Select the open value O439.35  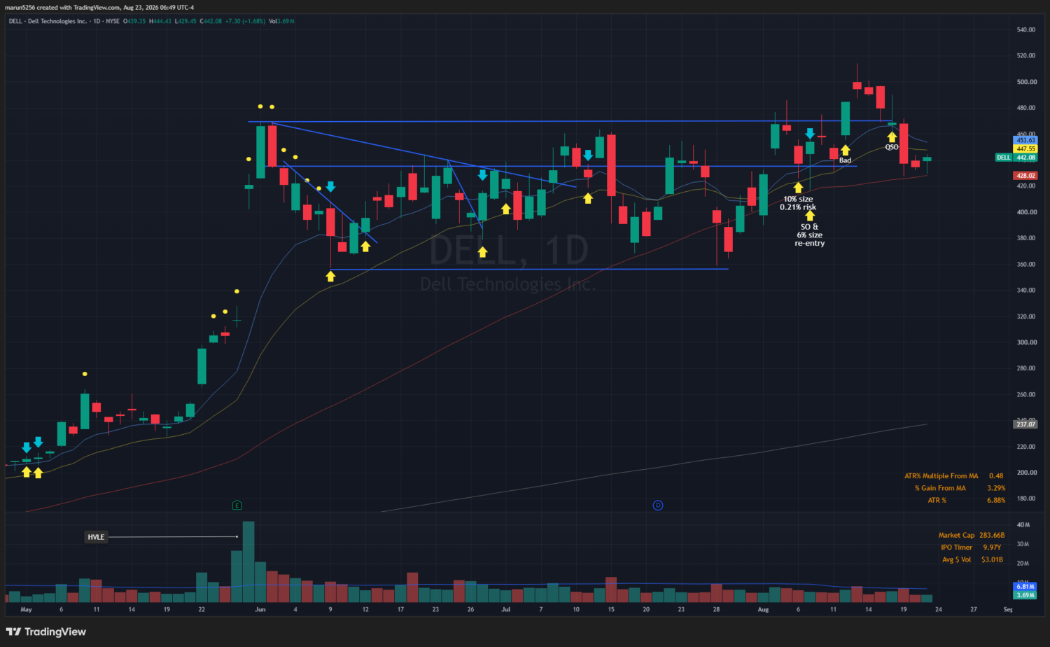(x=134, y=21)
